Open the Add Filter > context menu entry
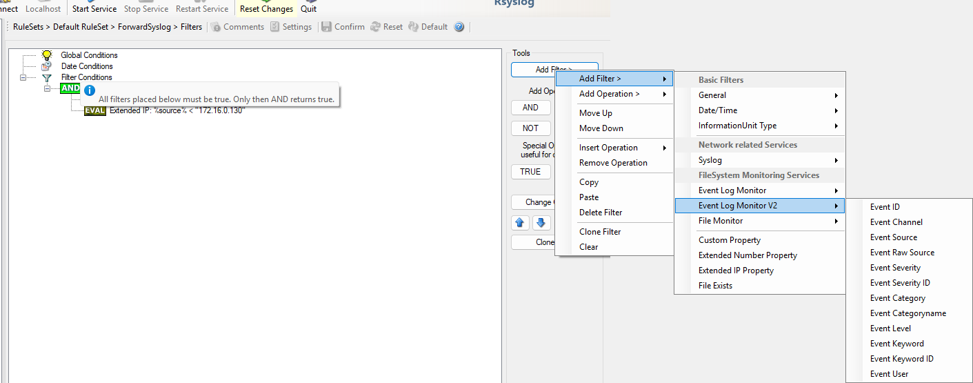Image resolution: width=973 pixels, height=383 pixels. point(614,79)
